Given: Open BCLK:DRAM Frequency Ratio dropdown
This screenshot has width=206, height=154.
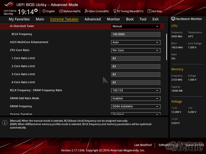Looking at the screenshot, I should click(x=136, y=91).
